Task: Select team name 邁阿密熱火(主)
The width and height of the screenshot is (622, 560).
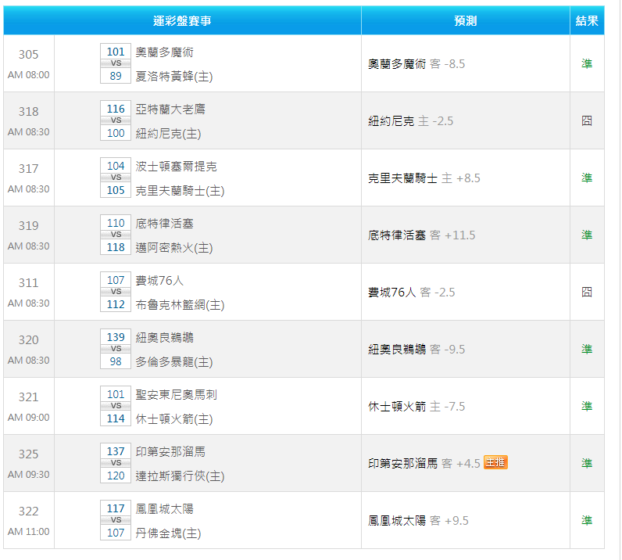Action: 174,248
